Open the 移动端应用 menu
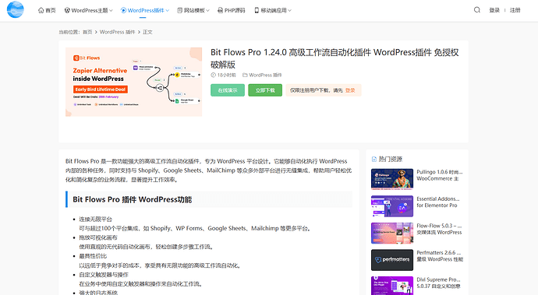The width and height of the screenshot is (538, 295). [273, 10]
